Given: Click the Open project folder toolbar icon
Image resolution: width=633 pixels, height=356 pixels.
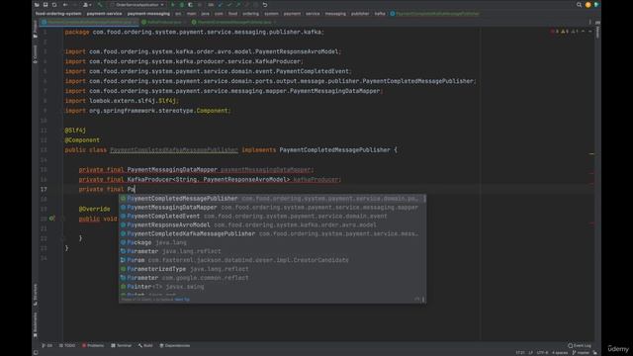Looking at the screenshot, I should (37, 5).
